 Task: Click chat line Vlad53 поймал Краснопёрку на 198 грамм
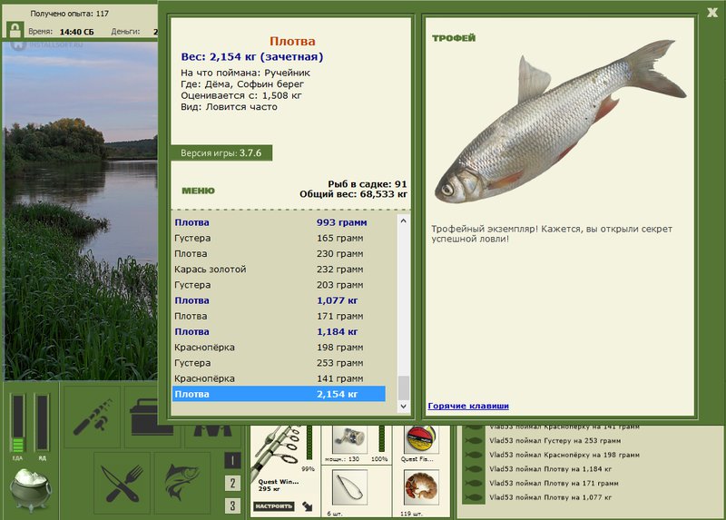point(564,456)
